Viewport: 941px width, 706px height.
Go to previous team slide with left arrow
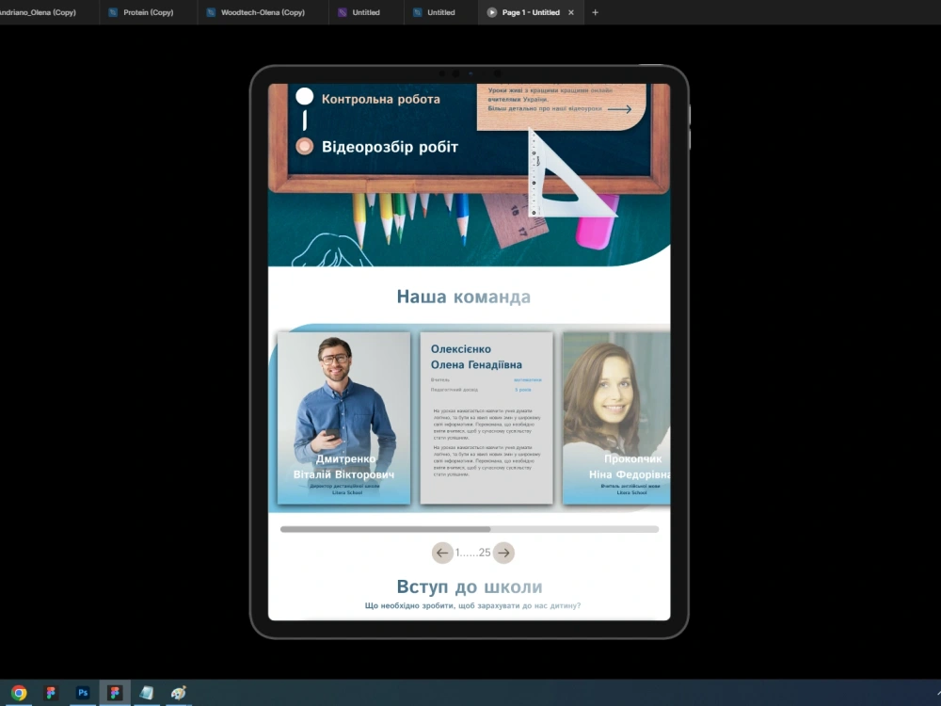click(x=442, y=553)
